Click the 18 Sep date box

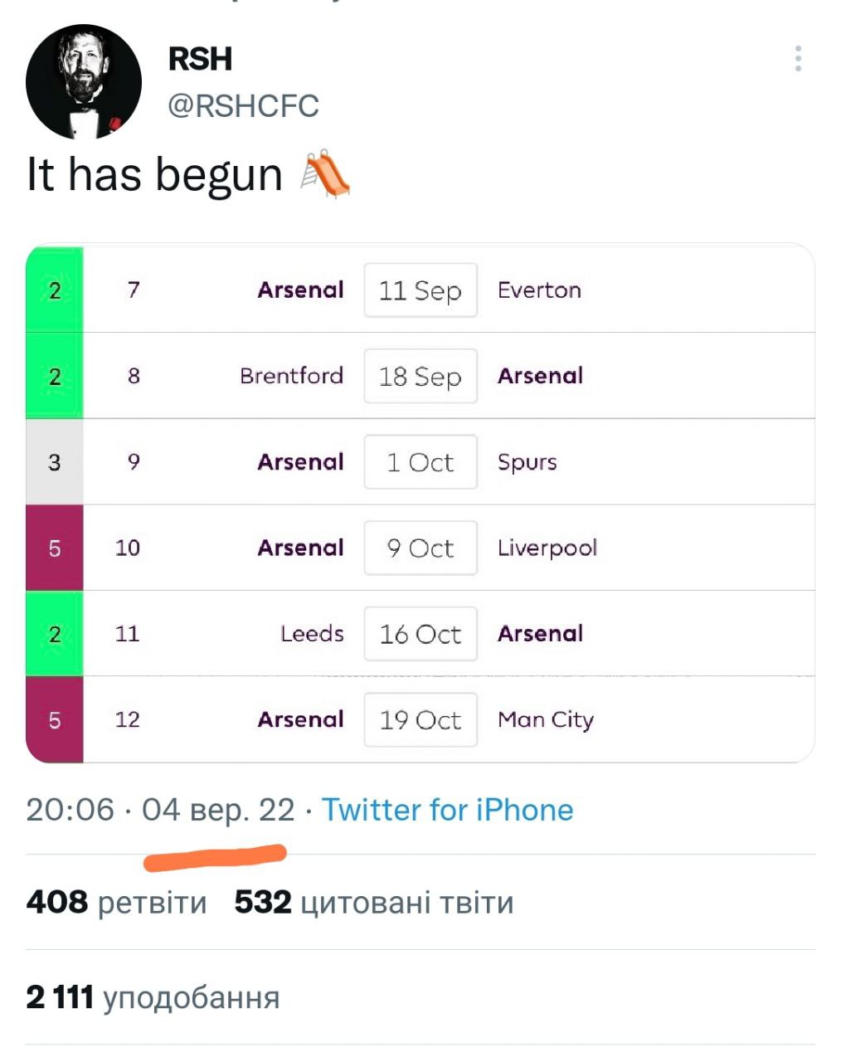point(420,377)
